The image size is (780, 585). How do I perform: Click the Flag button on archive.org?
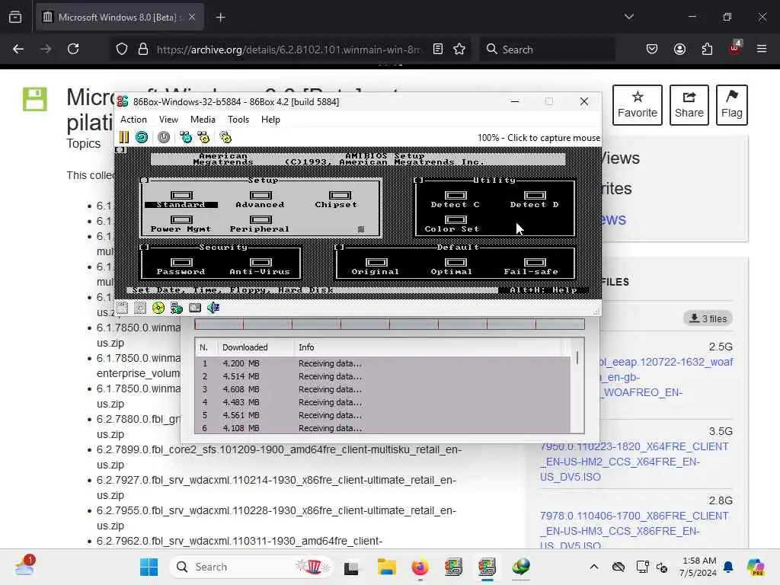[x=732, y=105]
